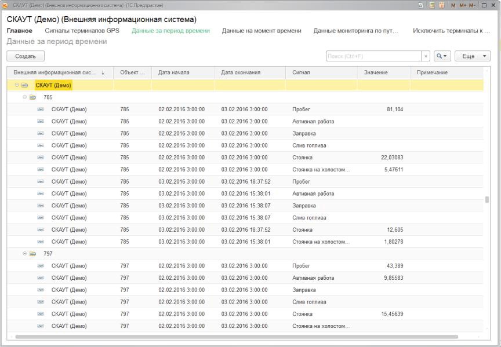Open Данные за период времени link
This screenshot has width=501, height=347.
[x=170, y=31]
